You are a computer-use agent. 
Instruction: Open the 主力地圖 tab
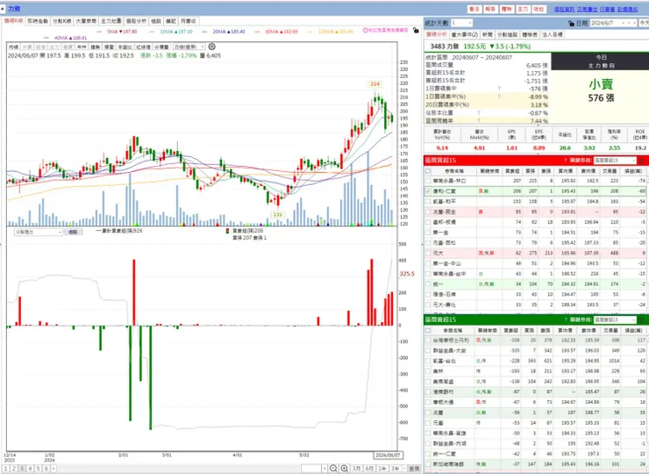(111, 21)
